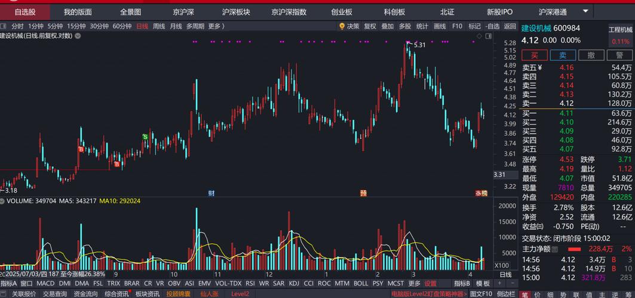Open the small icon beside 主力净额

click(x=555, y=249)
